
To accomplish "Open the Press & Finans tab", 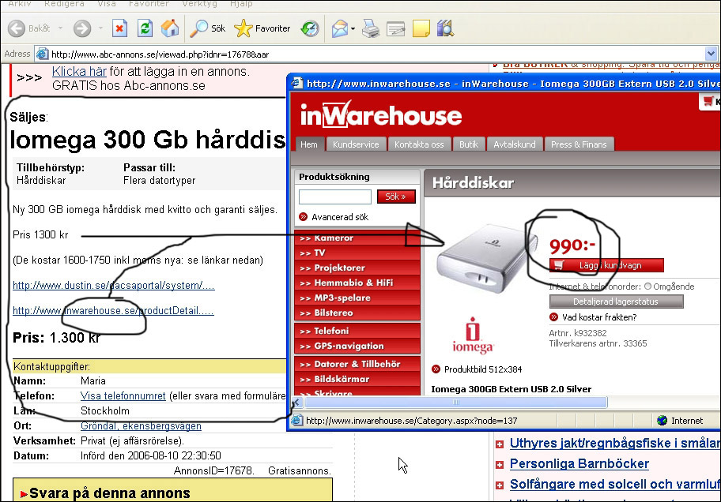I will (579, 144).
